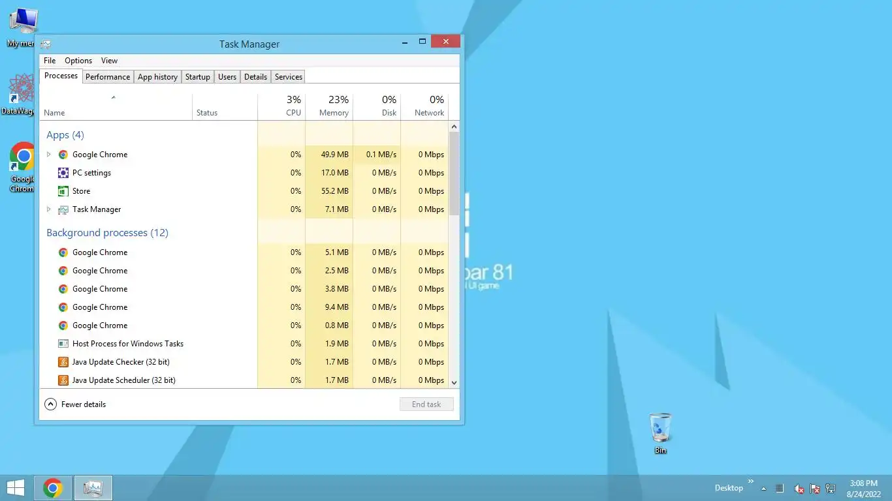Sort by the Status column header

[225, 107]
